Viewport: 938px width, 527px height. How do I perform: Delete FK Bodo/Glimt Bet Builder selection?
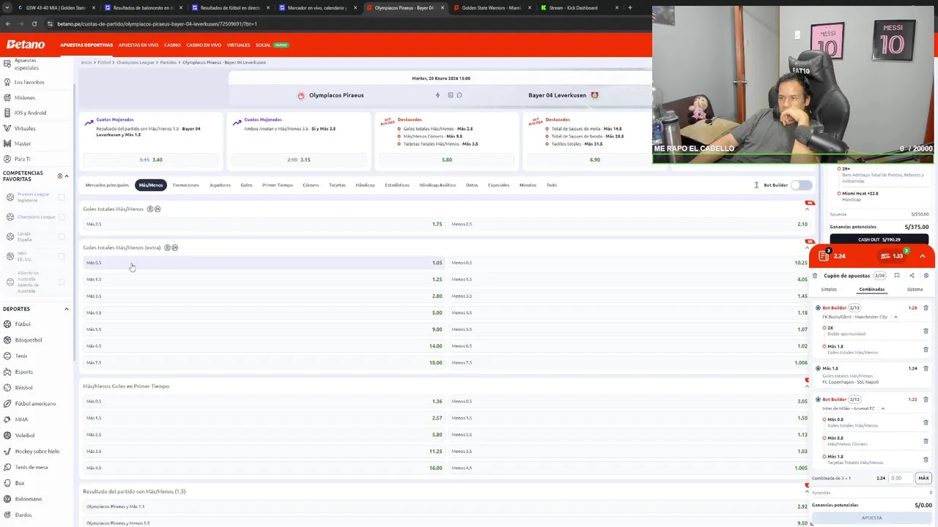tap(926, 308)
